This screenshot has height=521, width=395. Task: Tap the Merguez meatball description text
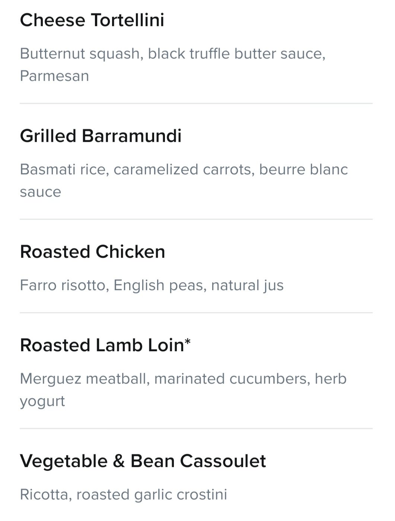[183, 390]
